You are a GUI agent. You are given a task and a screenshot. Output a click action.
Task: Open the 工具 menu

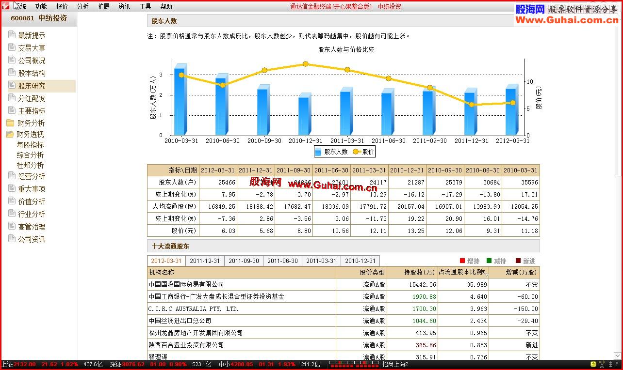145,6
